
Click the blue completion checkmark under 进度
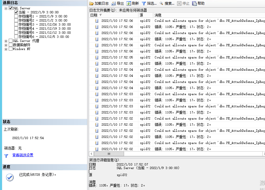(x=10, y=177)
